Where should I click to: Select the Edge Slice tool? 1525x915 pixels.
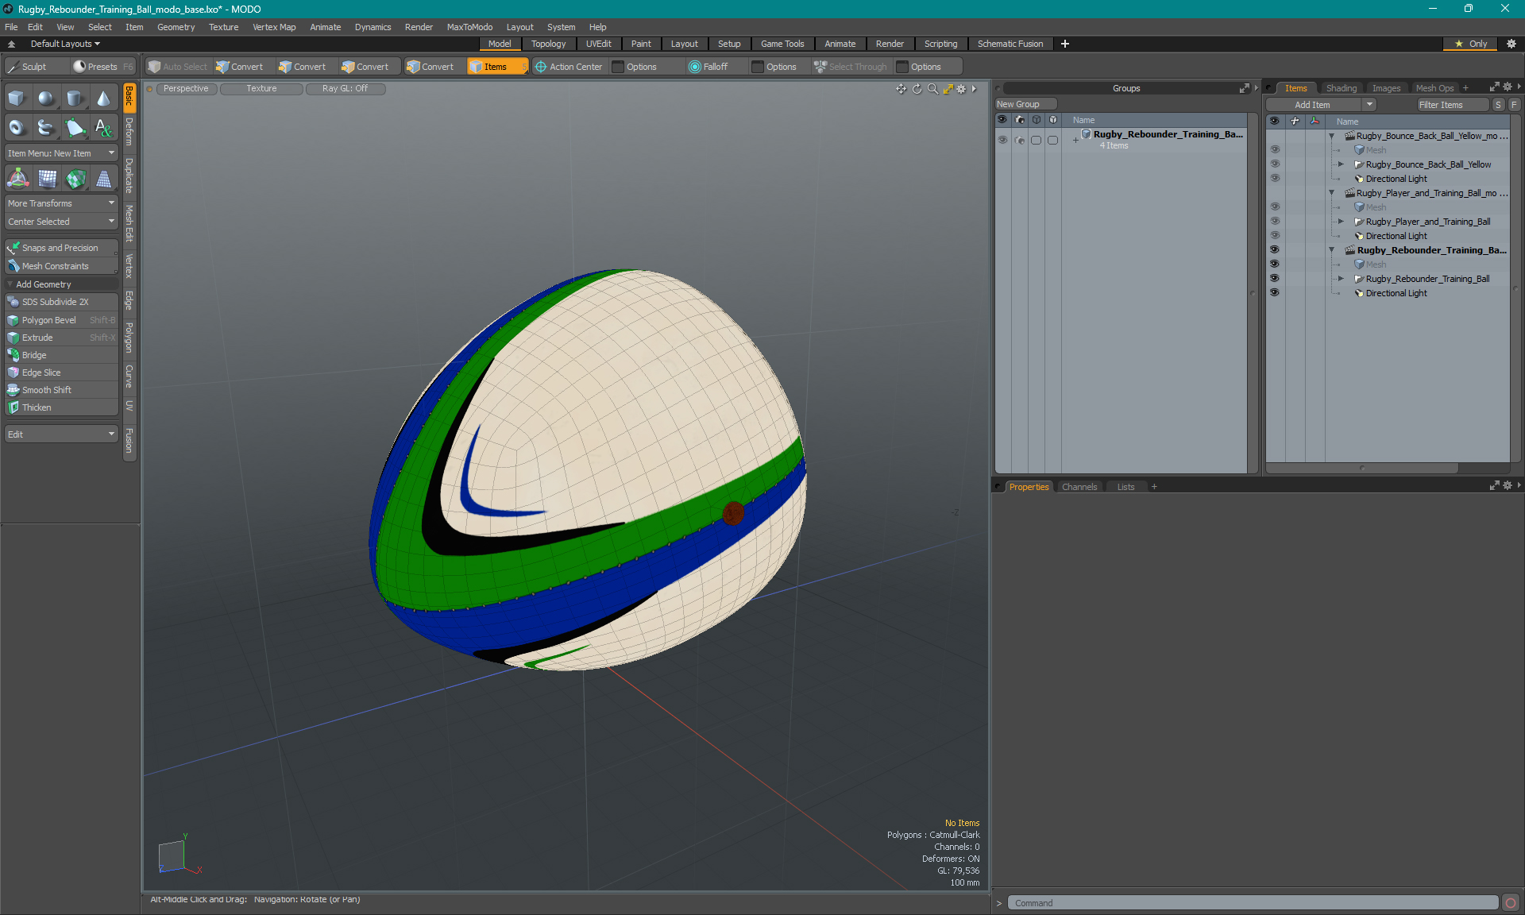click(x=61, y=373)
